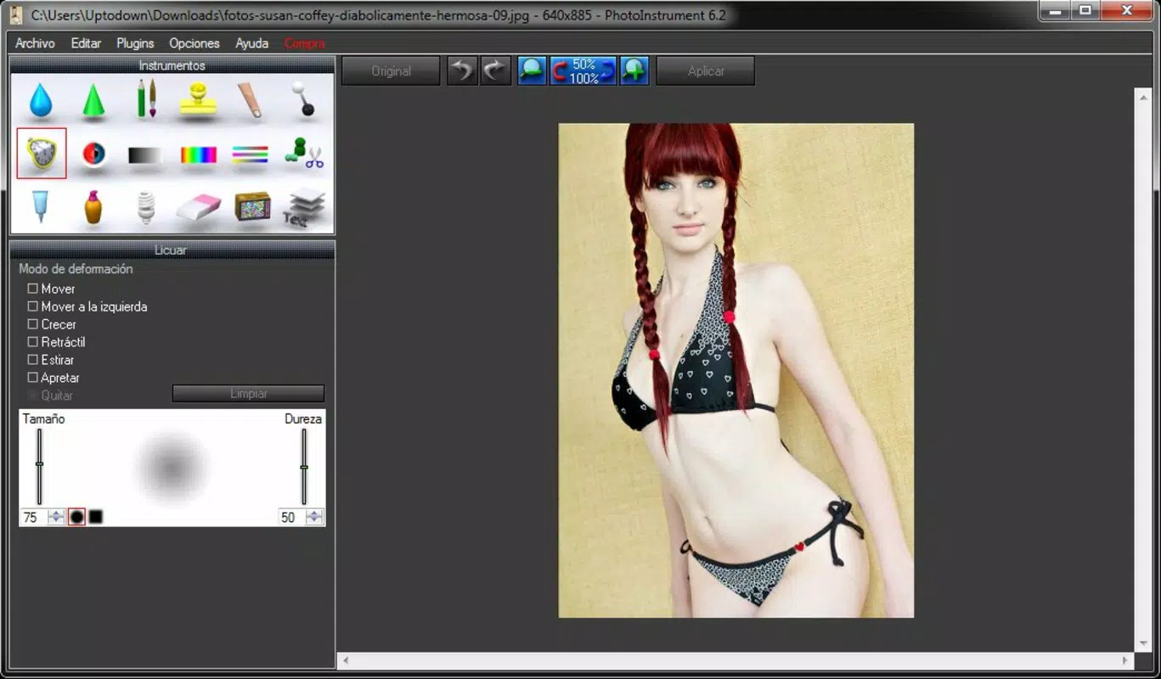
Task: Click the Instrumentos panel header
Action: click(172, 65)
